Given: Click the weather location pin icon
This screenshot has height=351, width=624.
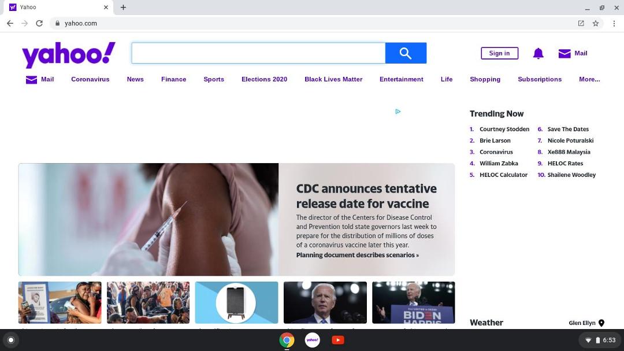Looking at the screenshot, I should click(x=601, y=323).
